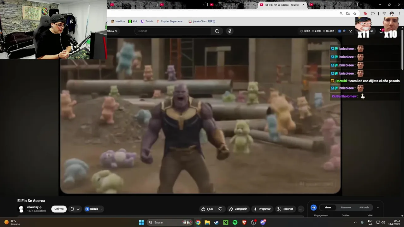Image resolution: width=404 pixels, height=227 pixels.
Task: Select the AI Coach tab
Action: [364, 207]
